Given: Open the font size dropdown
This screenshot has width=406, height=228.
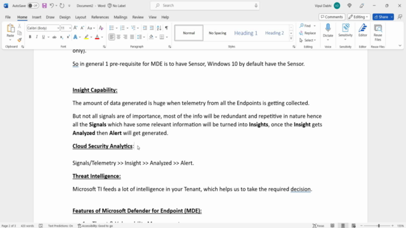Looking at the screenshot, I should click(70, 28).
